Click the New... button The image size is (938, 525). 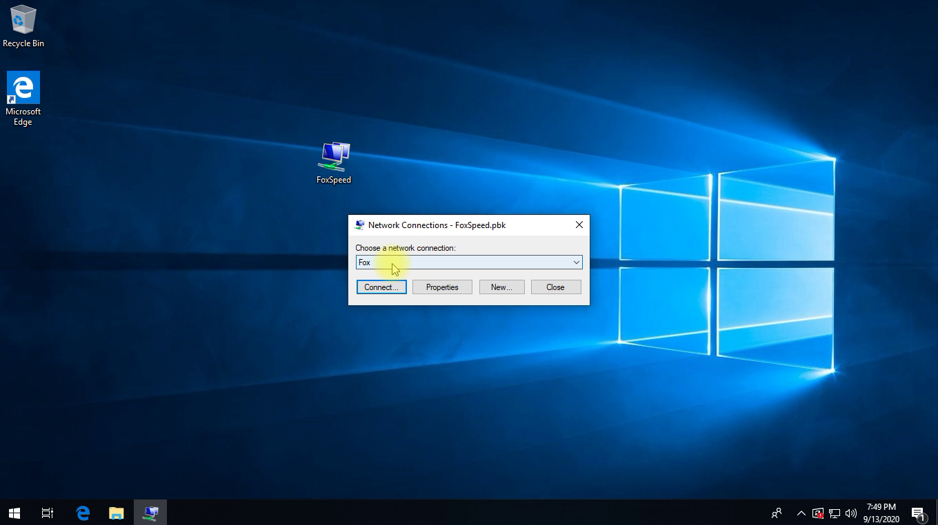[x=501, y=287]
